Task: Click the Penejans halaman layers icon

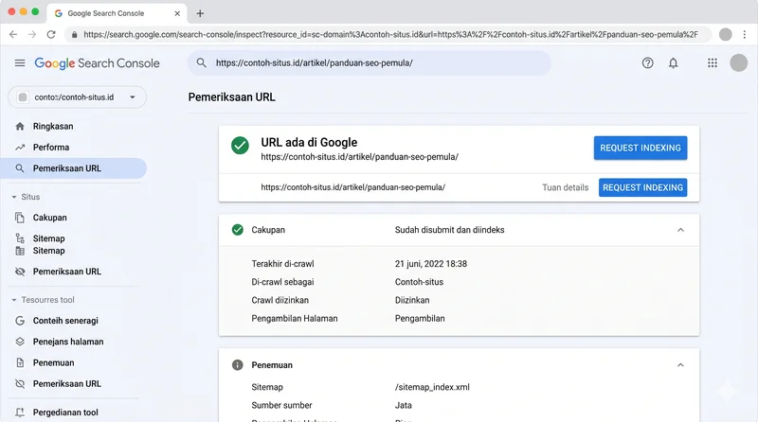Action: click(20, 342)
